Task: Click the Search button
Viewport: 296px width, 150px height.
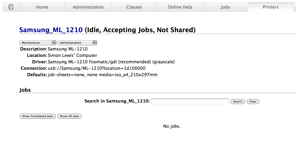Action: click(x=238, y=101)
